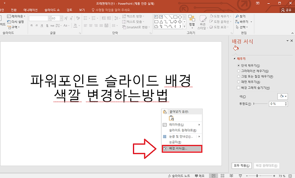Click the 공유 share button

coord(286,10)
